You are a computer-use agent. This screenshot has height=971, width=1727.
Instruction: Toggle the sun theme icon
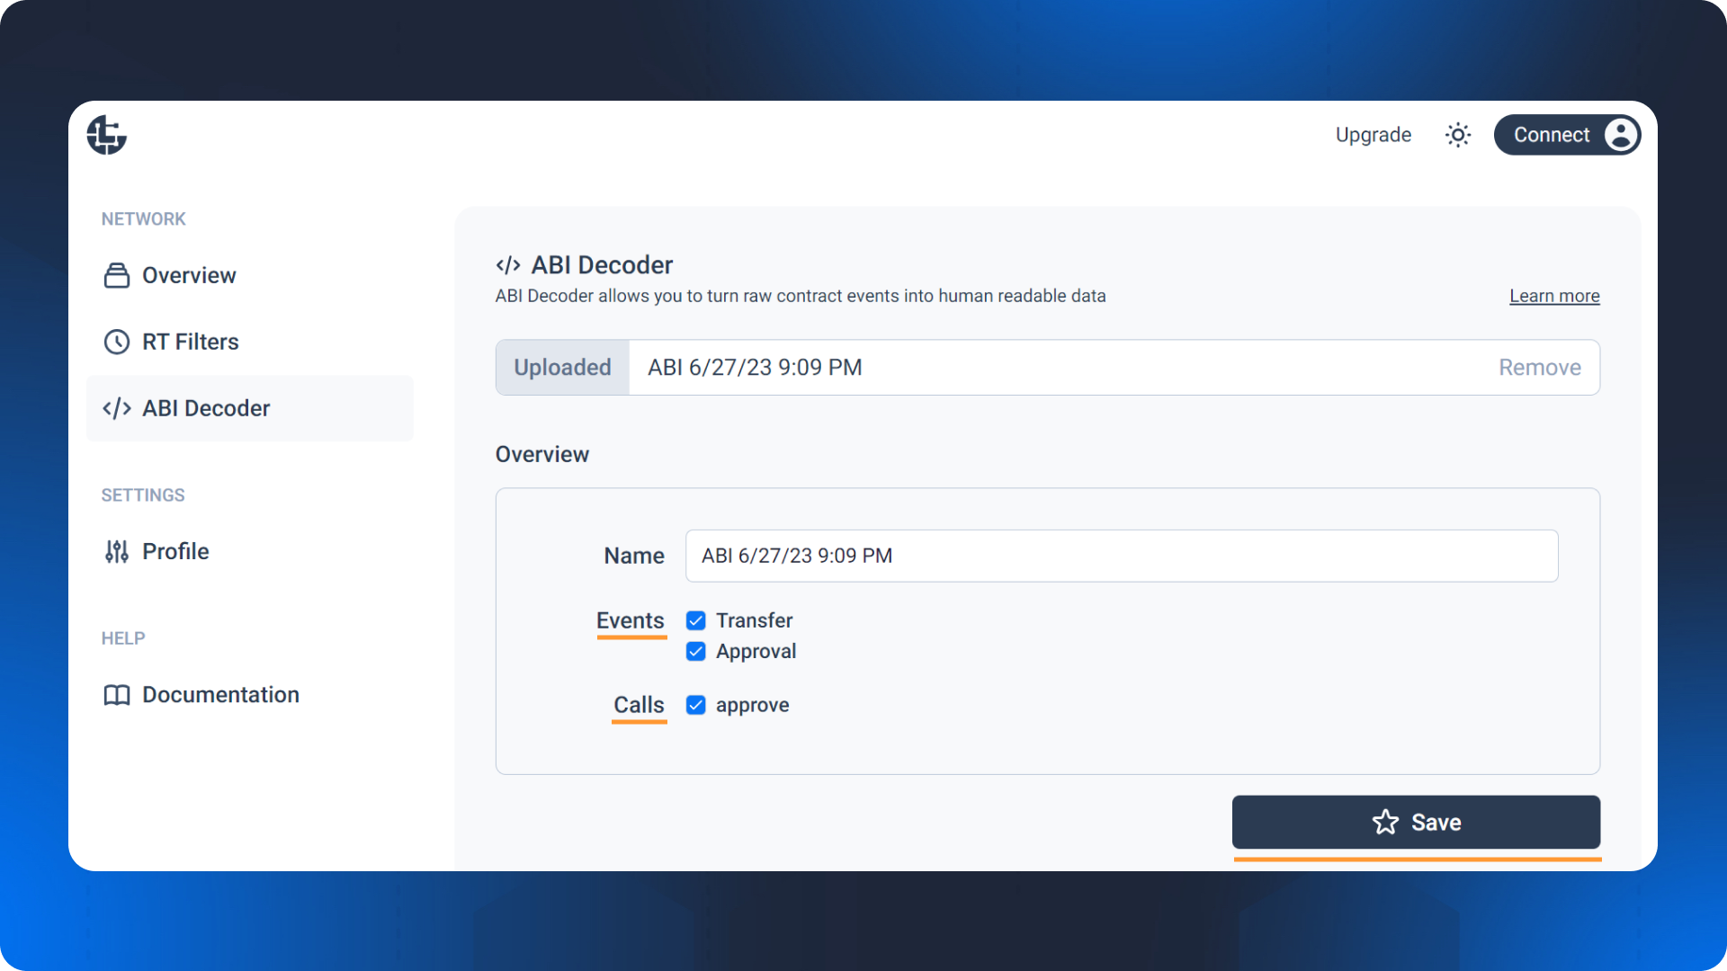pos(1458,135)
